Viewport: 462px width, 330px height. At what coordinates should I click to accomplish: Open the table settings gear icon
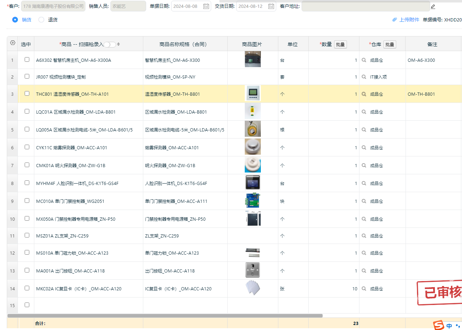click(13, 43)
